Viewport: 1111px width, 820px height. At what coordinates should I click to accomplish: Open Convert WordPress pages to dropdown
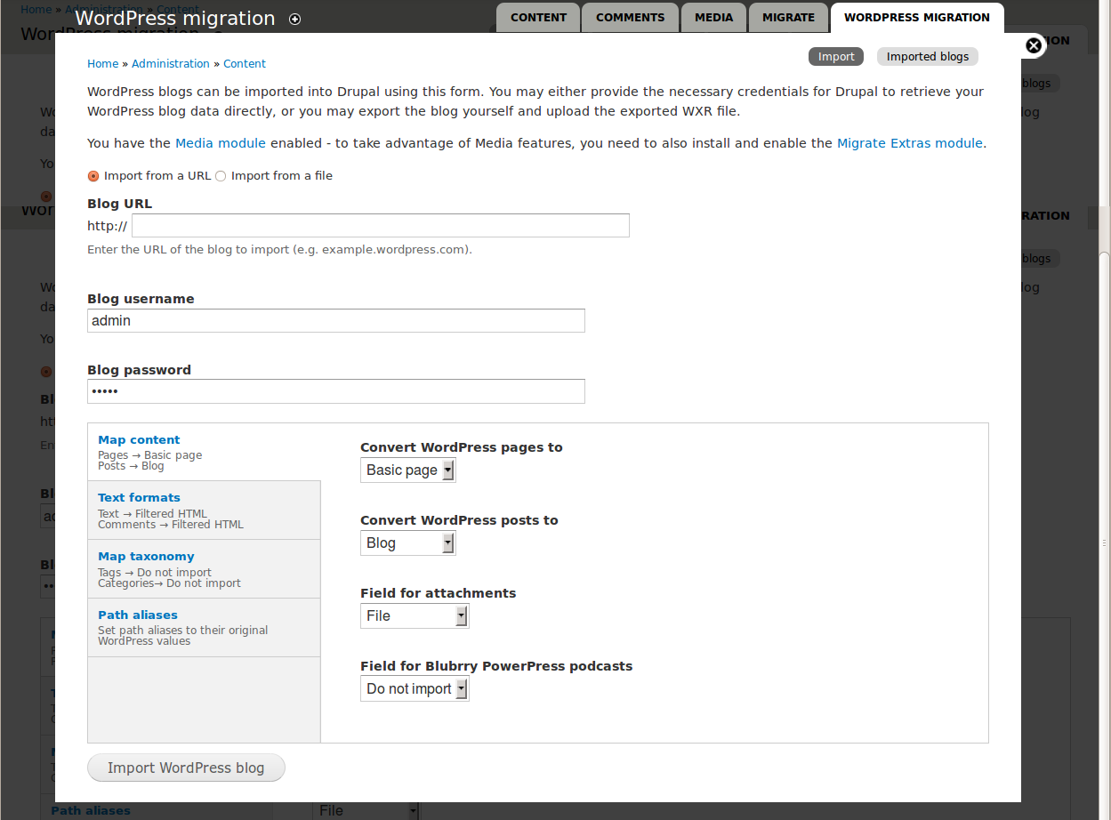click(407, 470)
